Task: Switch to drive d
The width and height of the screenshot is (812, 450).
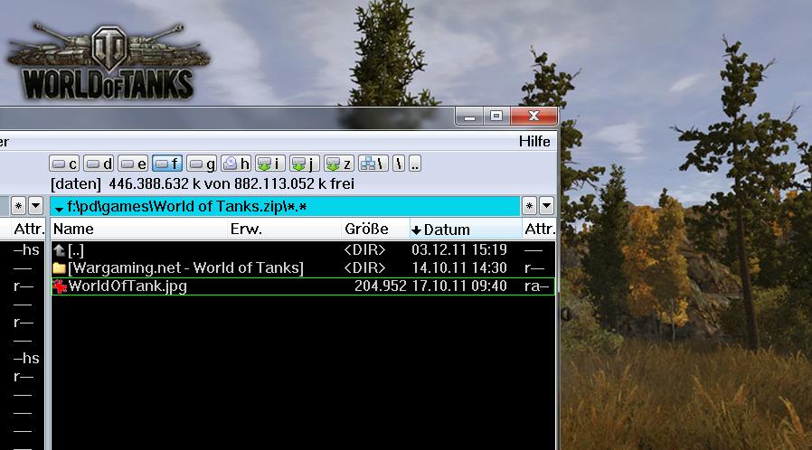Action: coord(99,164)
